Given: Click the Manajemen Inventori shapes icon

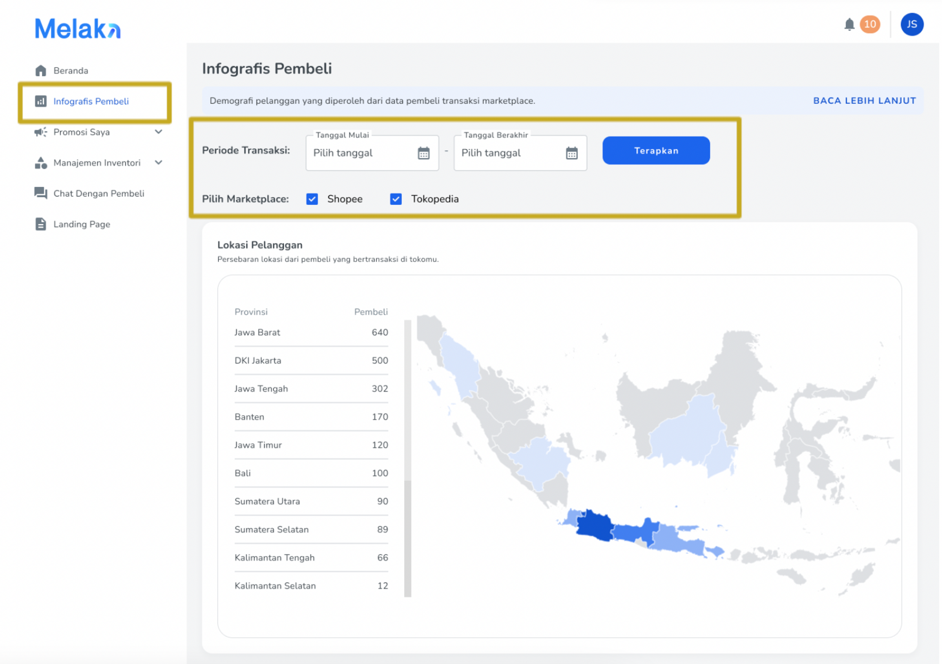Looking at the screenshot, I should click(41, 163).
